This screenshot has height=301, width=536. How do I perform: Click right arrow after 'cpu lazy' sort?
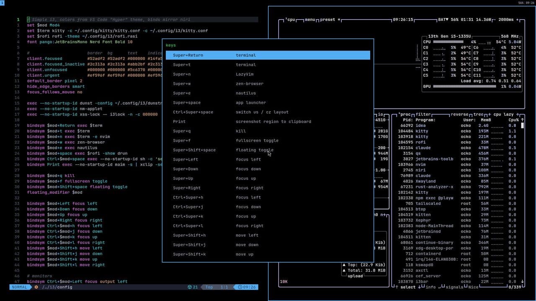[517, 114]
